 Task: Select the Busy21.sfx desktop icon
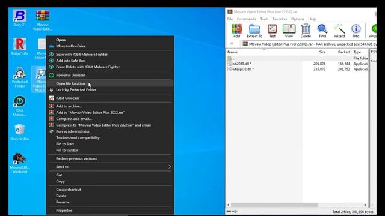point(20,46)
